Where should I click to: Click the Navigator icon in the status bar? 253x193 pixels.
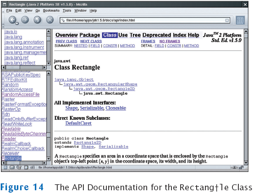tap(5, 167)
